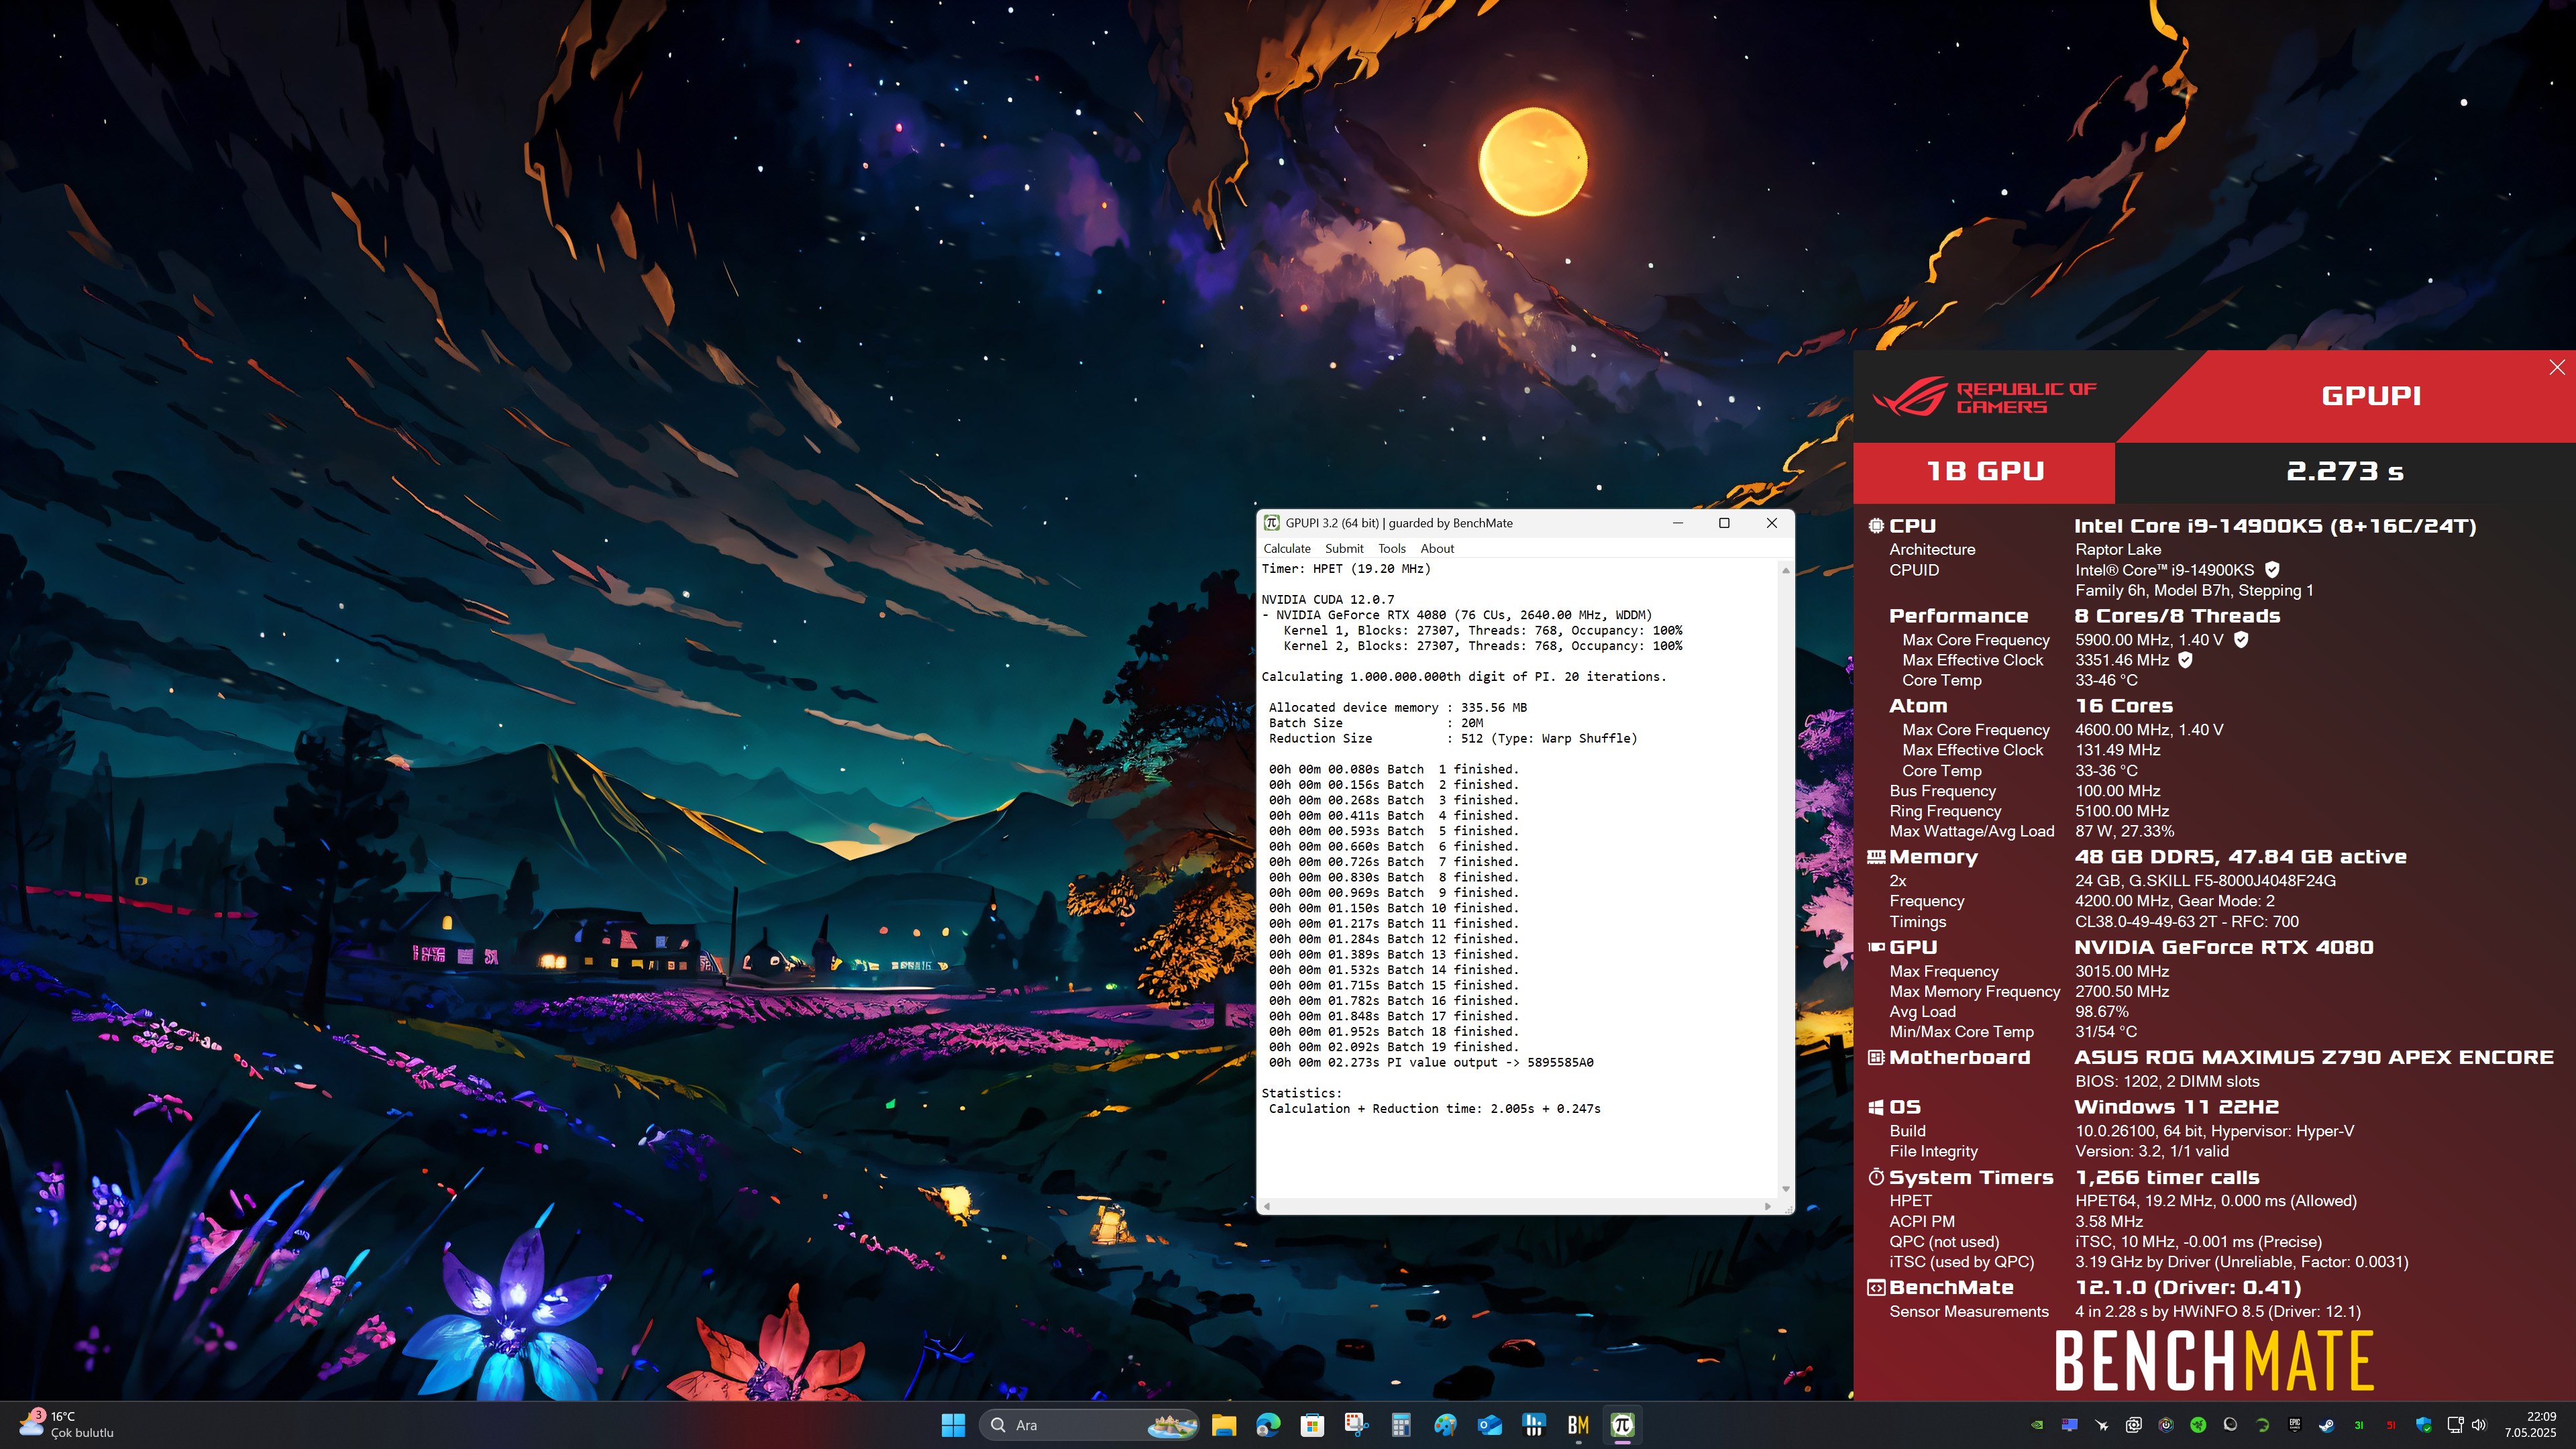
Task: Open the Submit menu in GPUPI
Action: 1344,548
